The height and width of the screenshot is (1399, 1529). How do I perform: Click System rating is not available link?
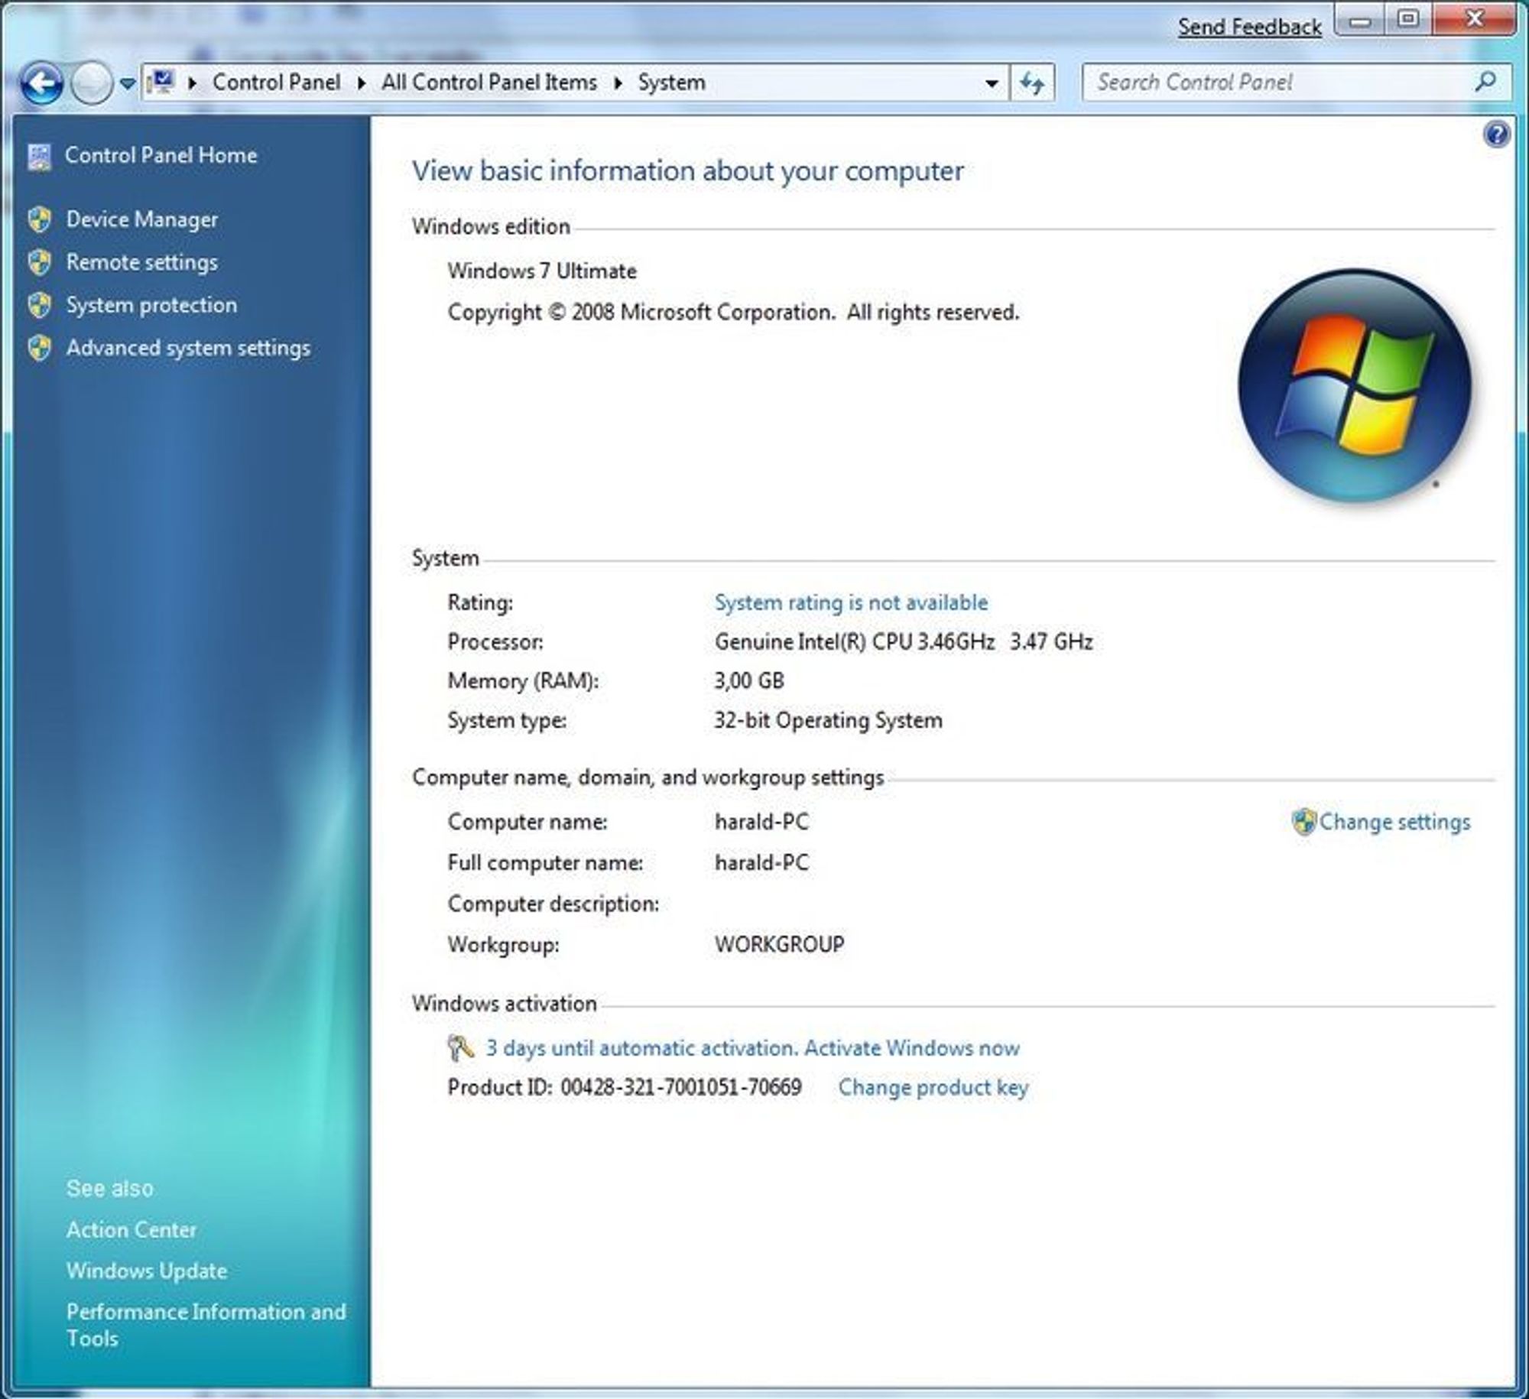point(851,602)
